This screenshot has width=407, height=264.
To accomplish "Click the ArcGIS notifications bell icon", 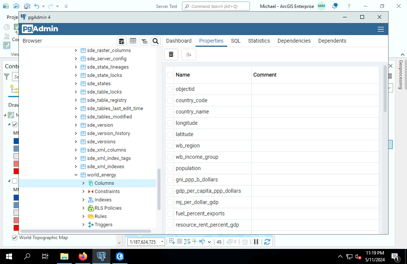I will (334, 6).
